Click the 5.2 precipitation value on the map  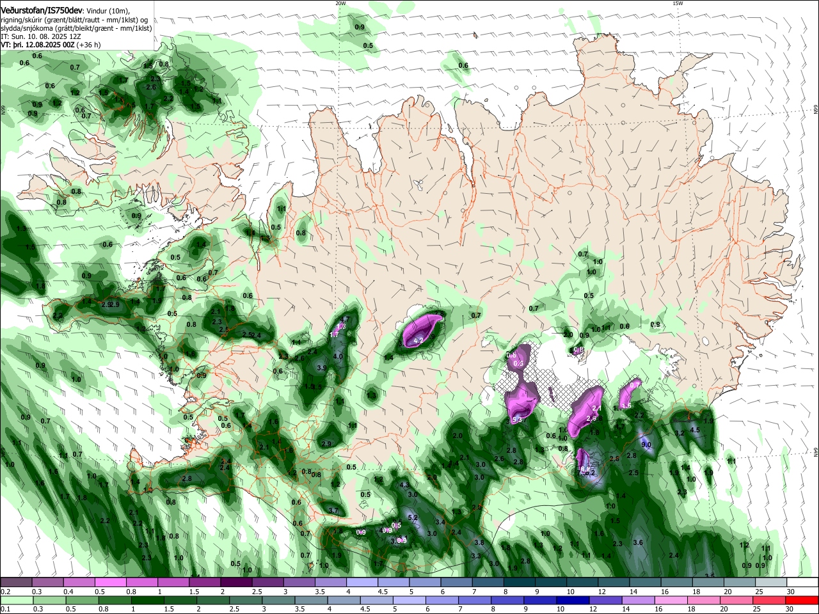pyautogui.click(x=413, y=517)
